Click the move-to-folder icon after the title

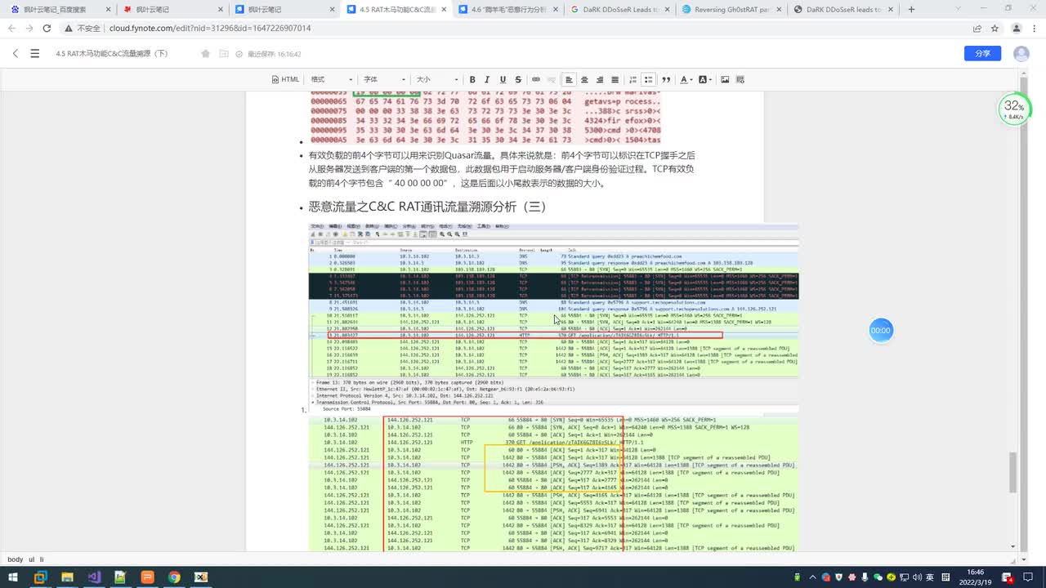[x=224, y=54]
